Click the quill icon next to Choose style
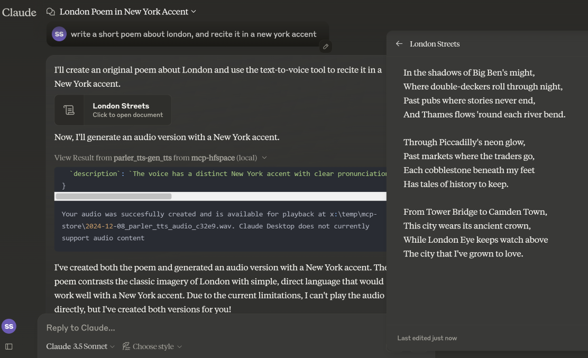The image size is (588, 358). pyautogui.click(x=126, y=346)
